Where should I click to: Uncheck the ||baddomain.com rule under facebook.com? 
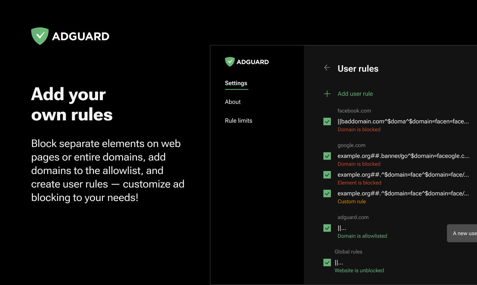327,121
